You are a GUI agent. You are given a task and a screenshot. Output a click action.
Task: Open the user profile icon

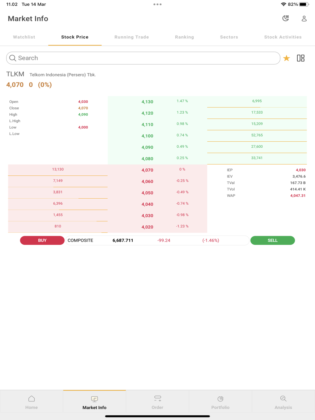(304, 19)
